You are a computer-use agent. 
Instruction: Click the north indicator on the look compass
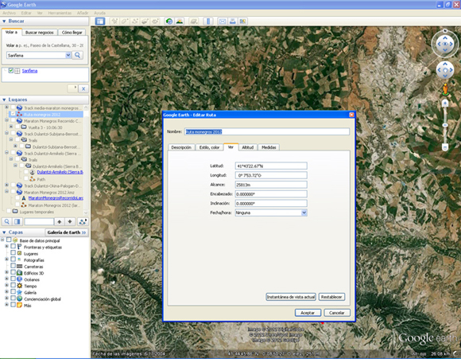coord(445,31)
